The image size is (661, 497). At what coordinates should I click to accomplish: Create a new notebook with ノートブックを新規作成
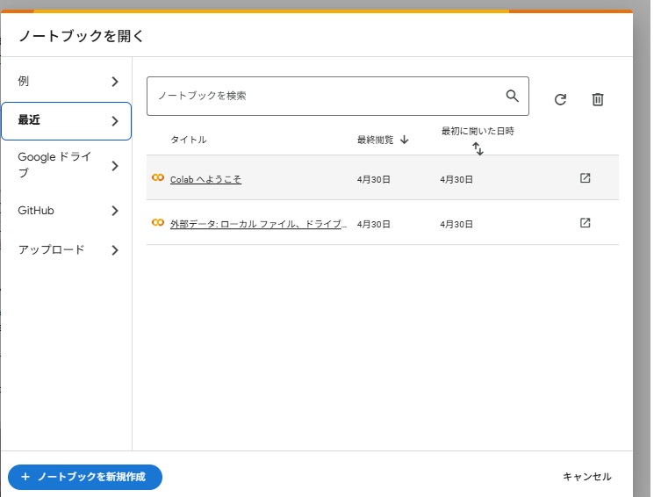[85, 477]
